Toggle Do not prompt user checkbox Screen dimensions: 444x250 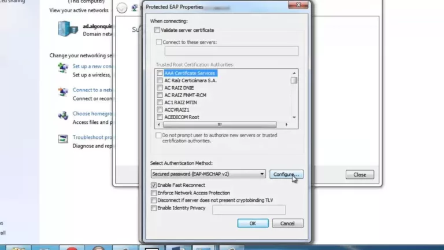[x=158, y=135]
